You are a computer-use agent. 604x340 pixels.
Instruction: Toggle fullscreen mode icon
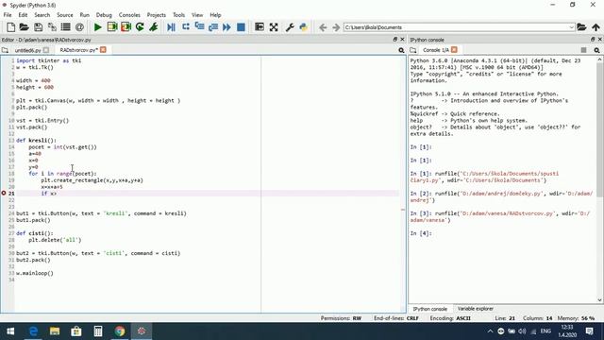click(274, 27)
